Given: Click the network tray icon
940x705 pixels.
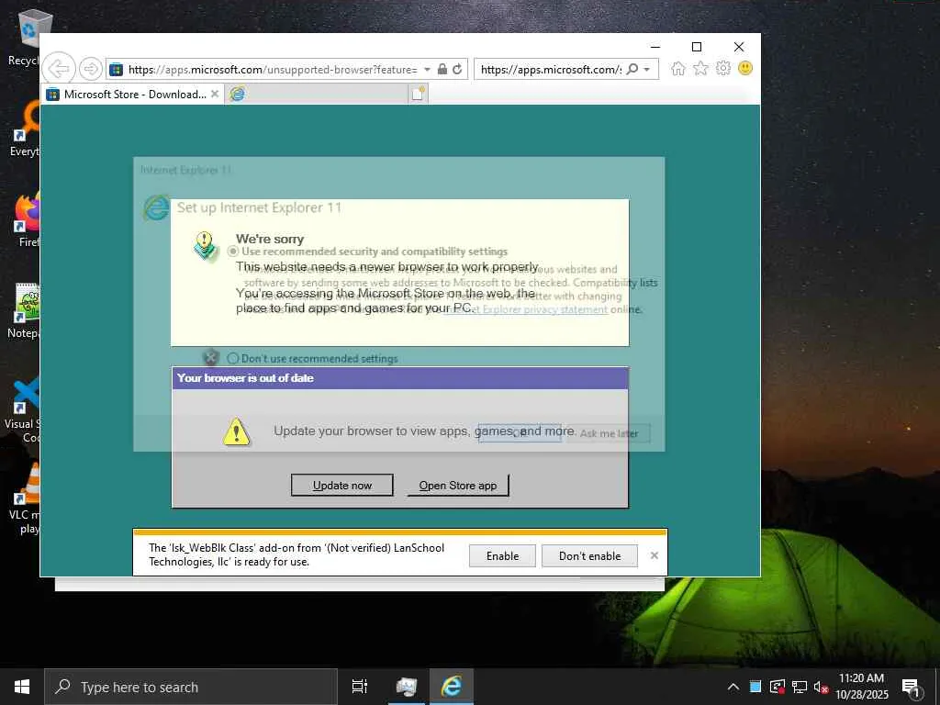Looking at the screenshot, I should pyautogui.click(x=800, y=687).
